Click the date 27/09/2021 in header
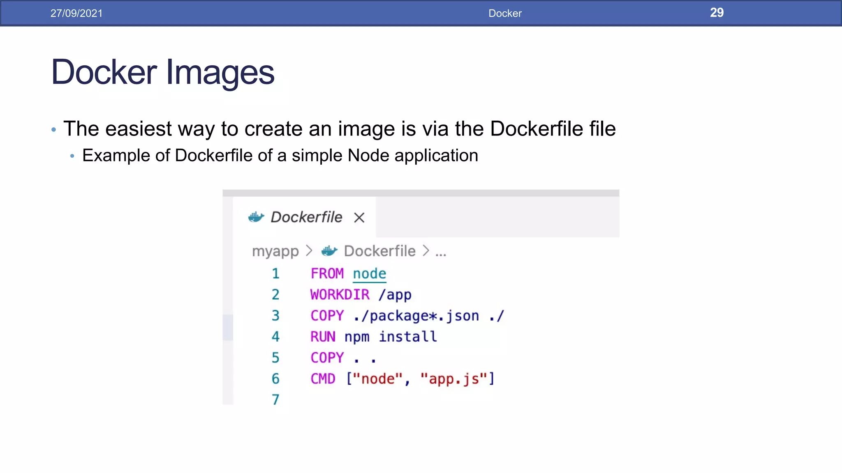842x473 pixels. [x=76, y=13]
